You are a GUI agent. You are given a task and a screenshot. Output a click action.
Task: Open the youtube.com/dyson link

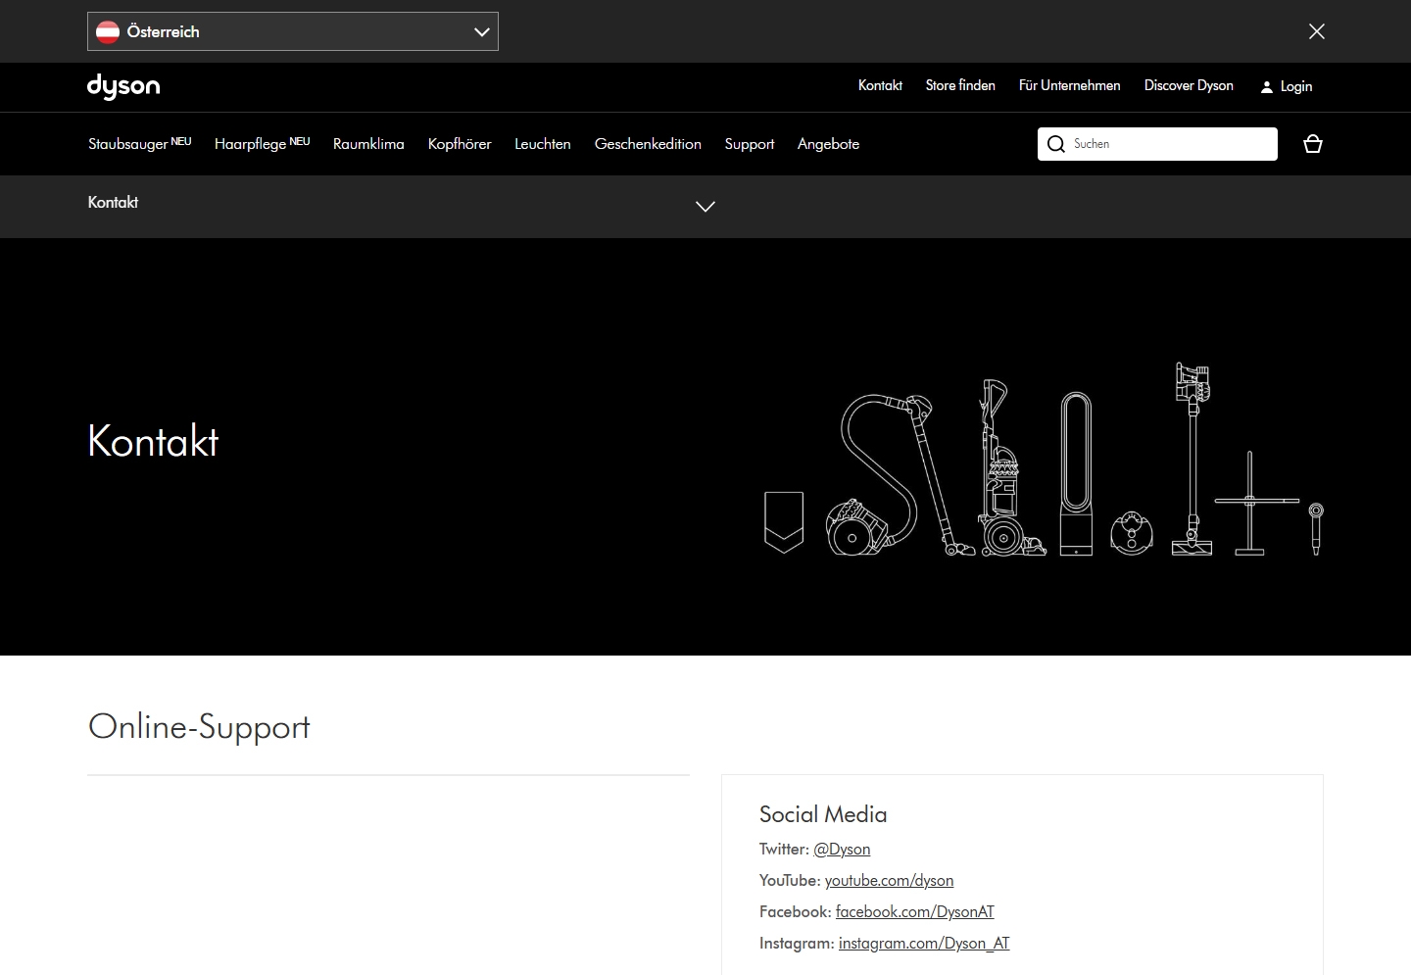(889, 881)
